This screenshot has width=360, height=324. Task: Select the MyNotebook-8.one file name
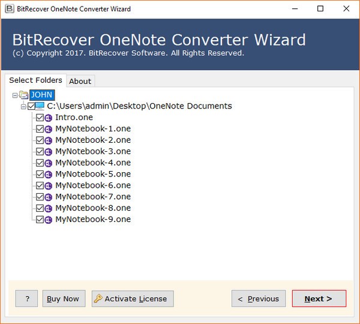[93, 208]
